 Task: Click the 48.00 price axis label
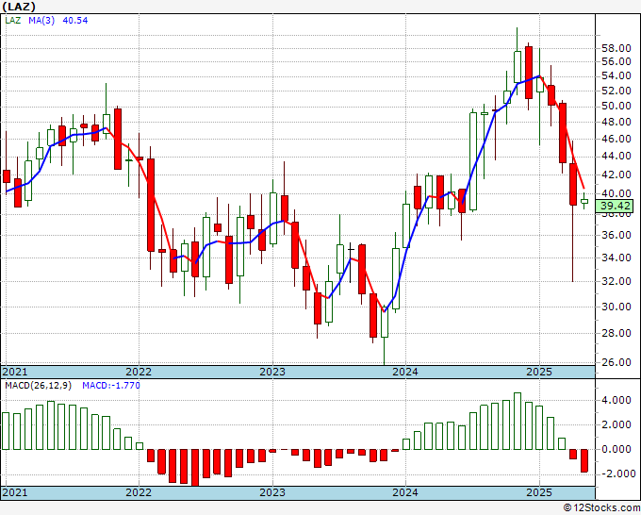pyautogui.click(x=616, y=122)
